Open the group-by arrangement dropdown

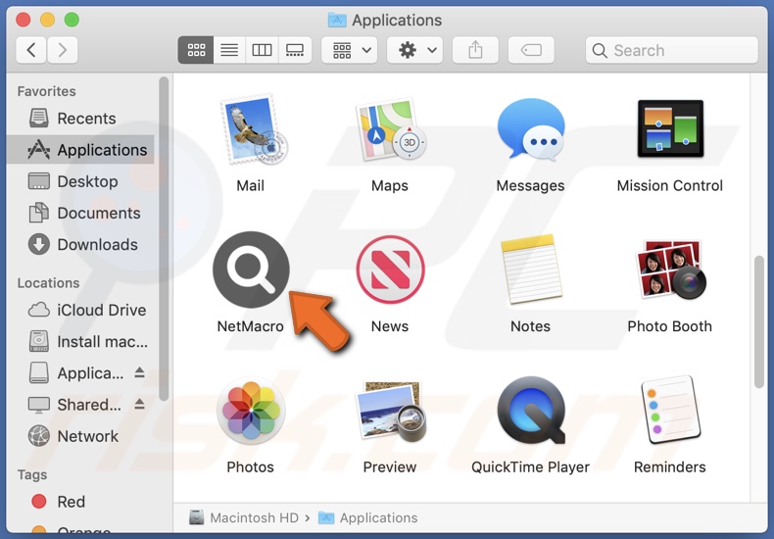tap(350, 50)
